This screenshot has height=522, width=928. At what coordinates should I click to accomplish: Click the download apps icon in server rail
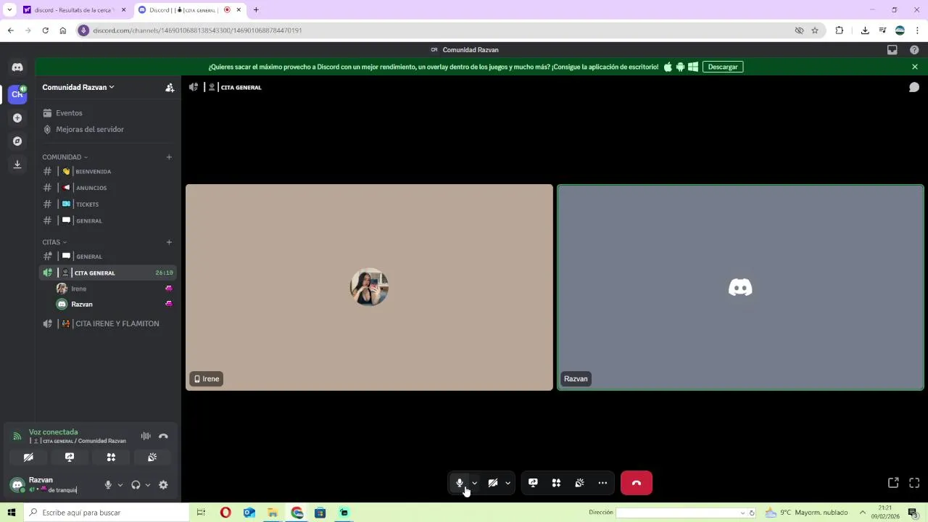[17, 165]
